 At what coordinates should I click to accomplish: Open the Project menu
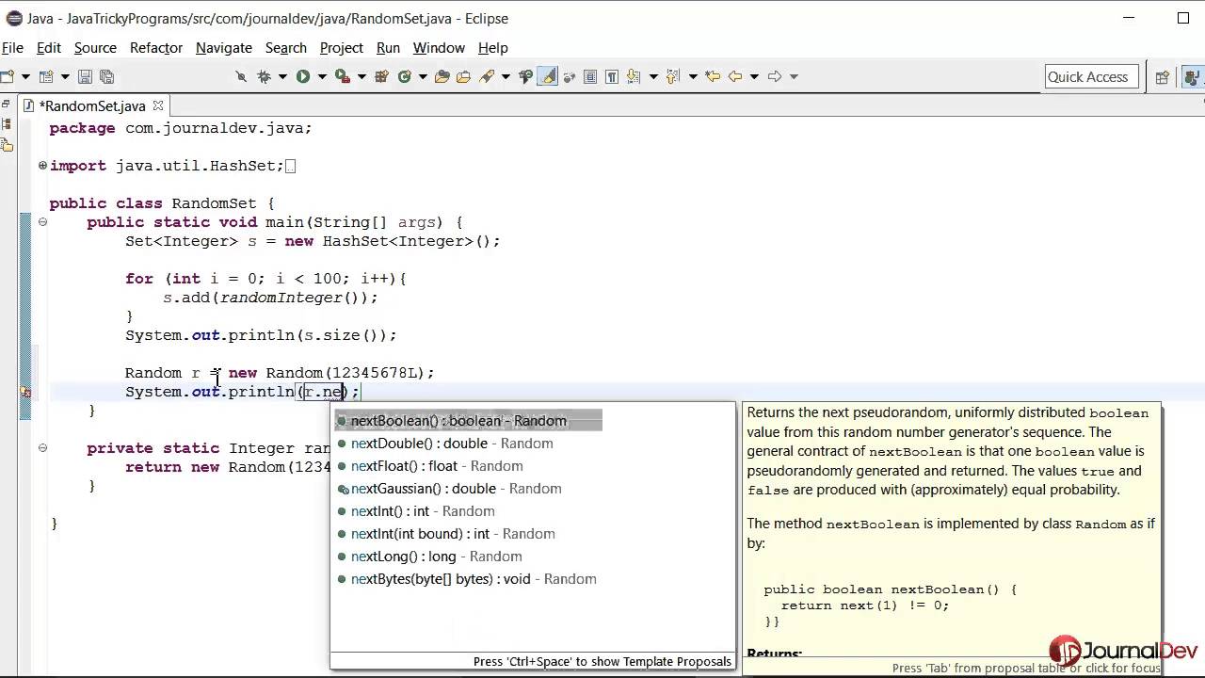342,47
